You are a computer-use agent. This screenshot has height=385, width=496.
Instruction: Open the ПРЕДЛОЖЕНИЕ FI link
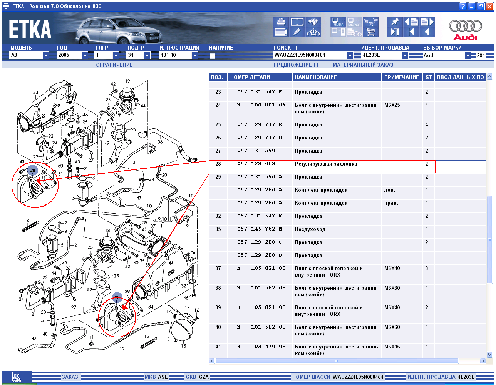click(296, 65)
